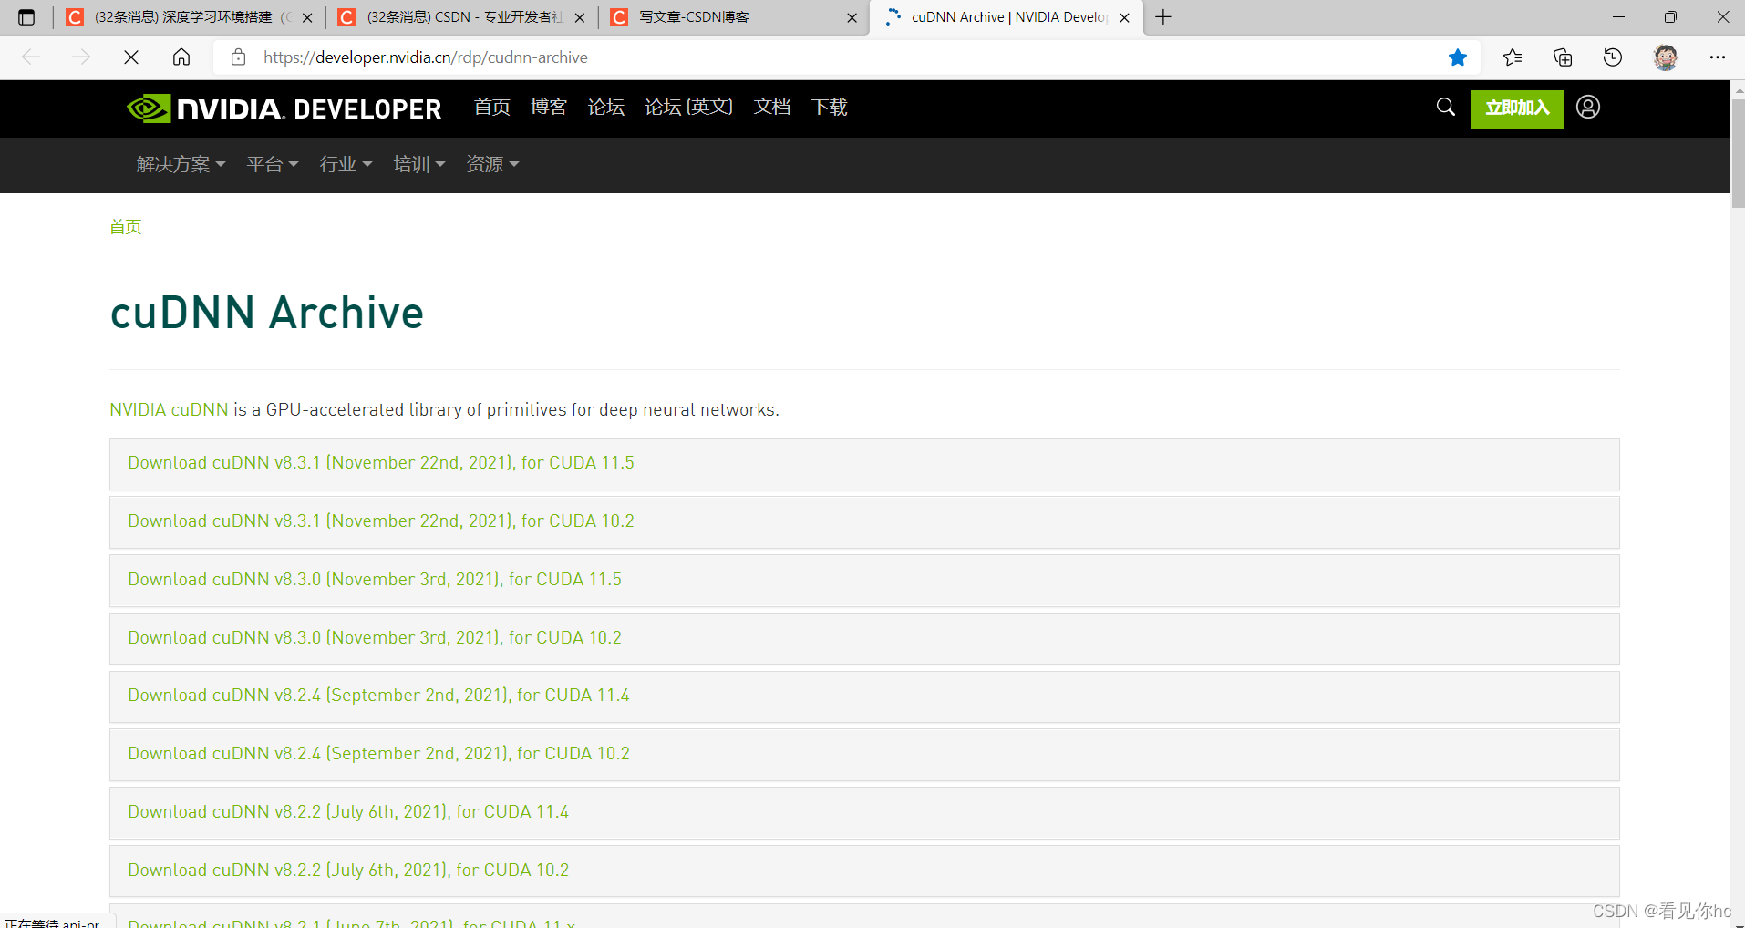Close the 深度学习环境搭建 tab
Image resolution: width=1745 pixels, height=928 pixels.
point(307,17)
